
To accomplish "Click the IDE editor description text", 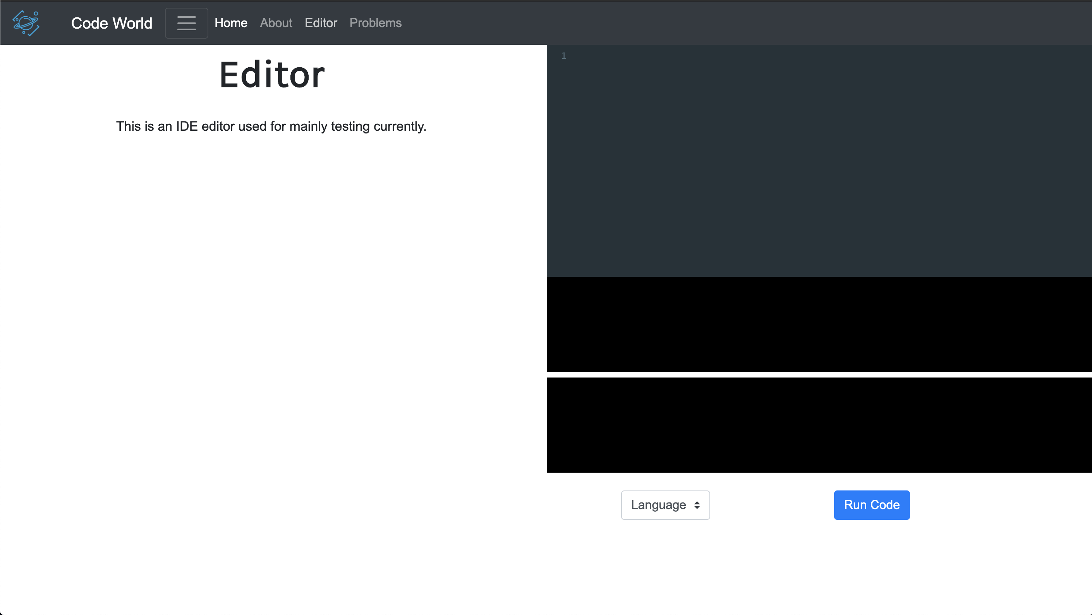I will (x=271, y=126).
